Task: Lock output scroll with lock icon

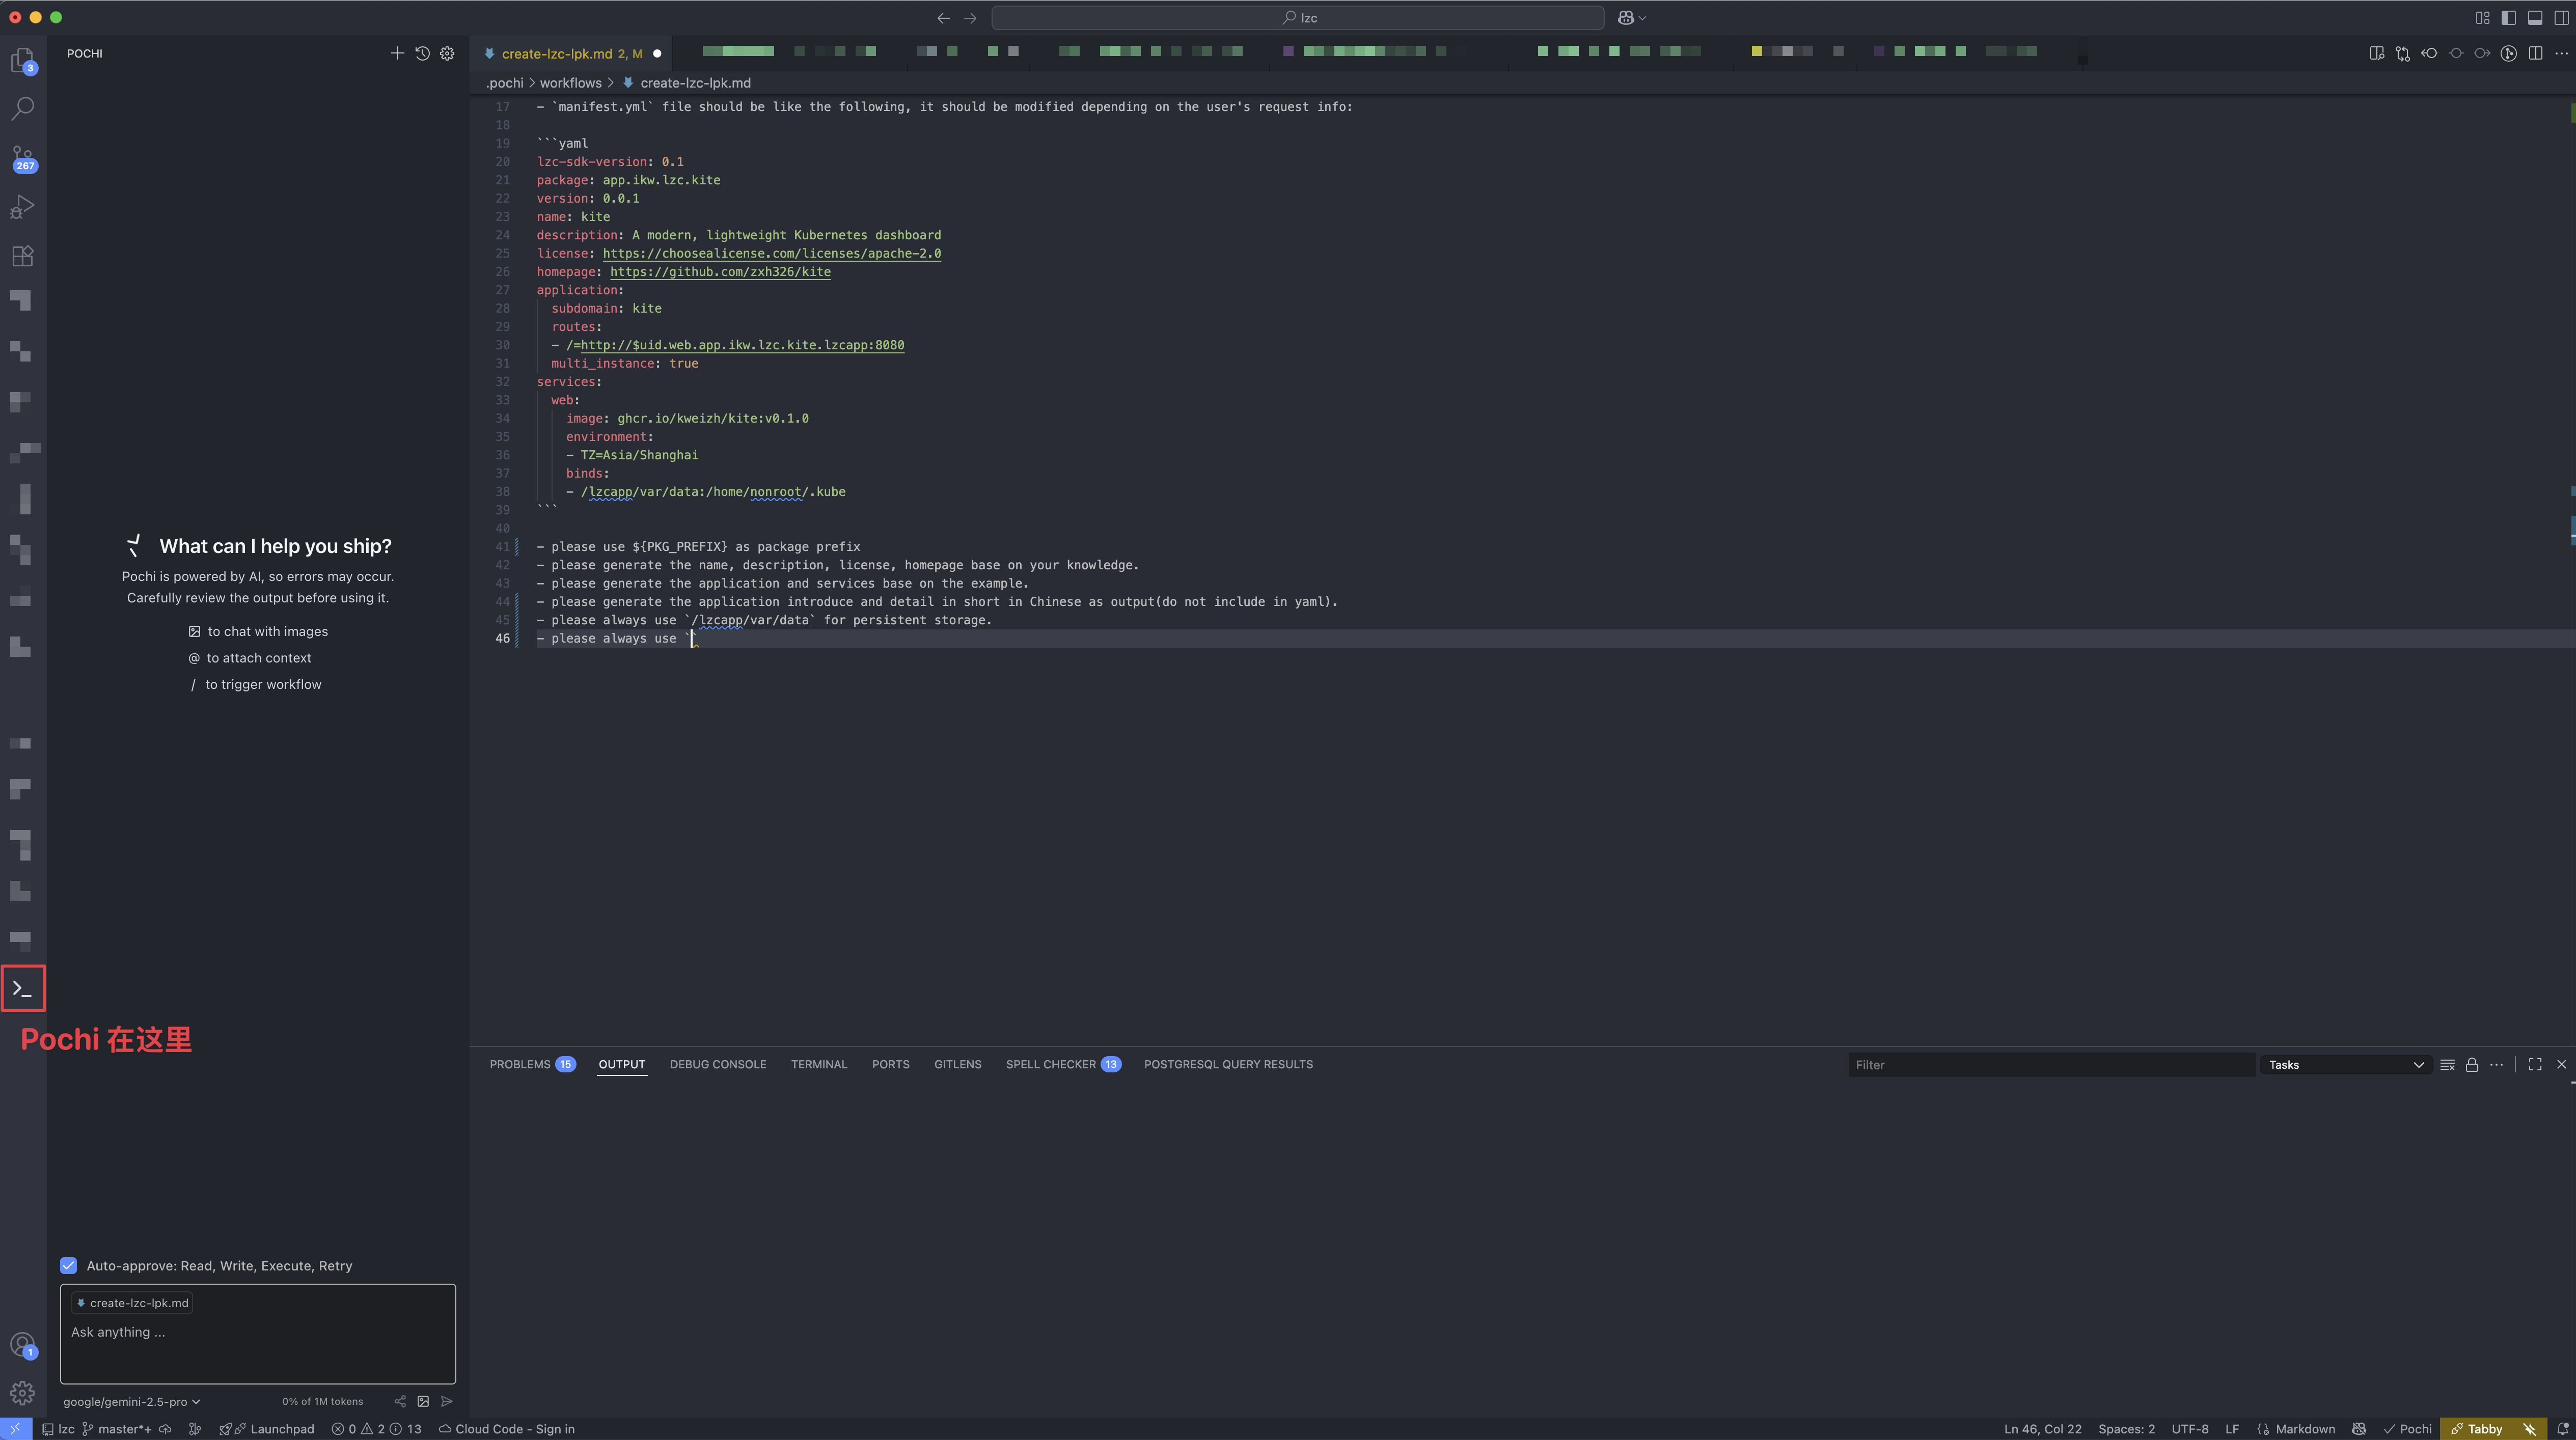Action: [2472, 1064]
